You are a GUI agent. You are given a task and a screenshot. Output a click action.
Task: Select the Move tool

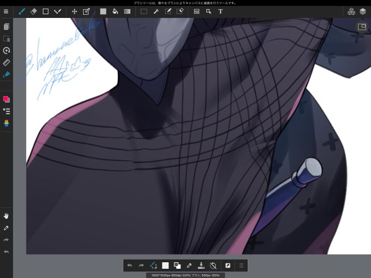coord(75,11)
